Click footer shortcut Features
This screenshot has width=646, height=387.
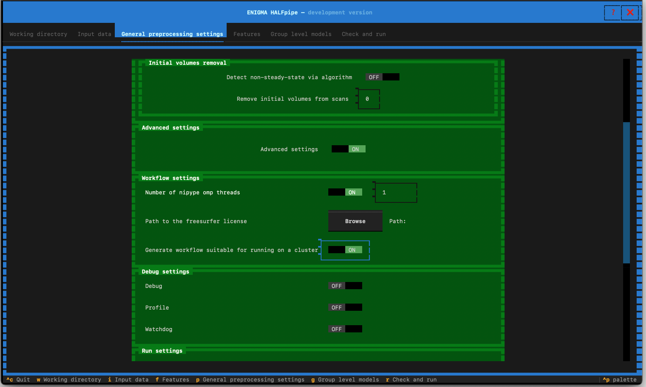pyautogui.click(x=172, y=379)
